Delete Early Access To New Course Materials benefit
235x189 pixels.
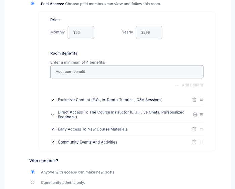coord(194,129)
